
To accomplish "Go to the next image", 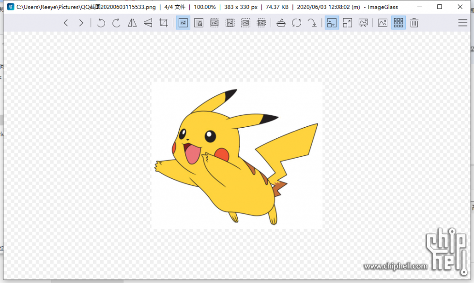I will click(81, 23).
